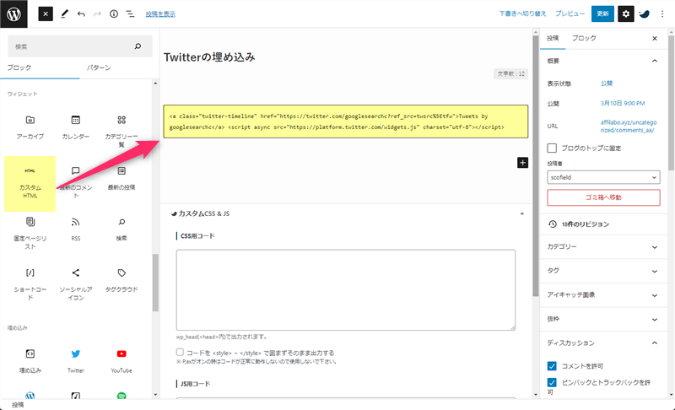
Task: Switch to the パターン tab
Action: click(x=99, y=67)
